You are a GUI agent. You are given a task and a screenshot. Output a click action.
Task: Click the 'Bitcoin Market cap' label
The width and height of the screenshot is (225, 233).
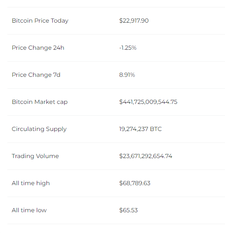40,102
